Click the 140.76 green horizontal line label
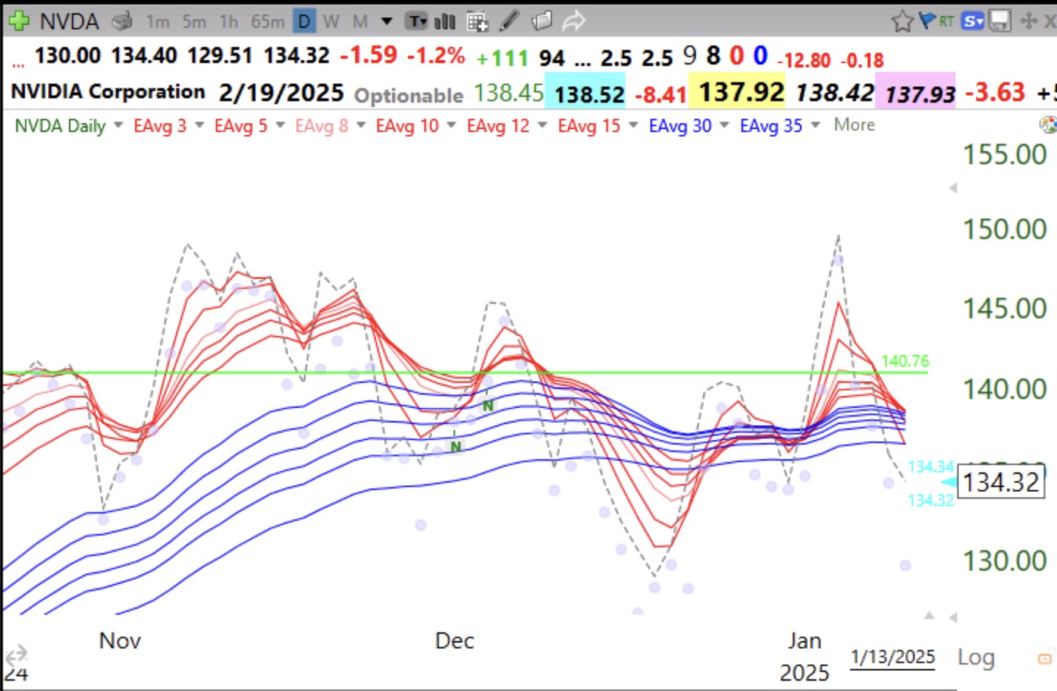 click(905, 361)
